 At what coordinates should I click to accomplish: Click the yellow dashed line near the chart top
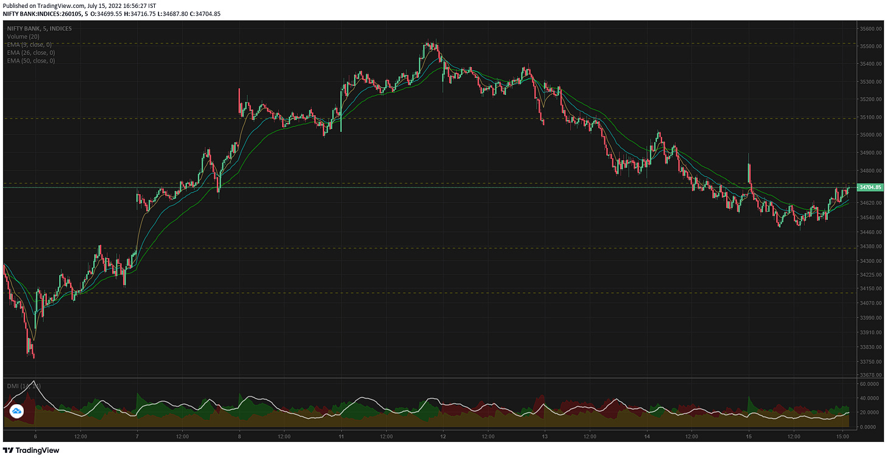[x=183, y=43]
